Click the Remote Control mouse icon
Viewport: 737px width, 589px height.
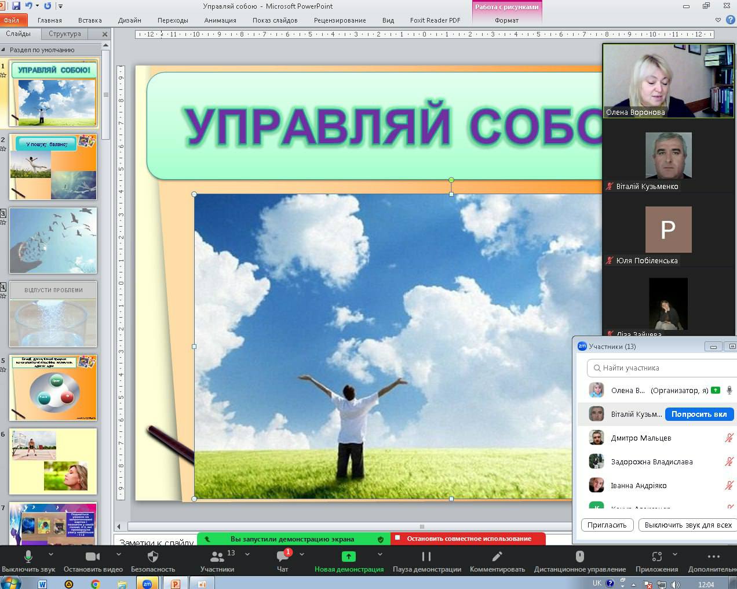click(579, 557)
